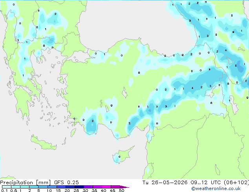Click the legend scale label '40'

point(103,190)
